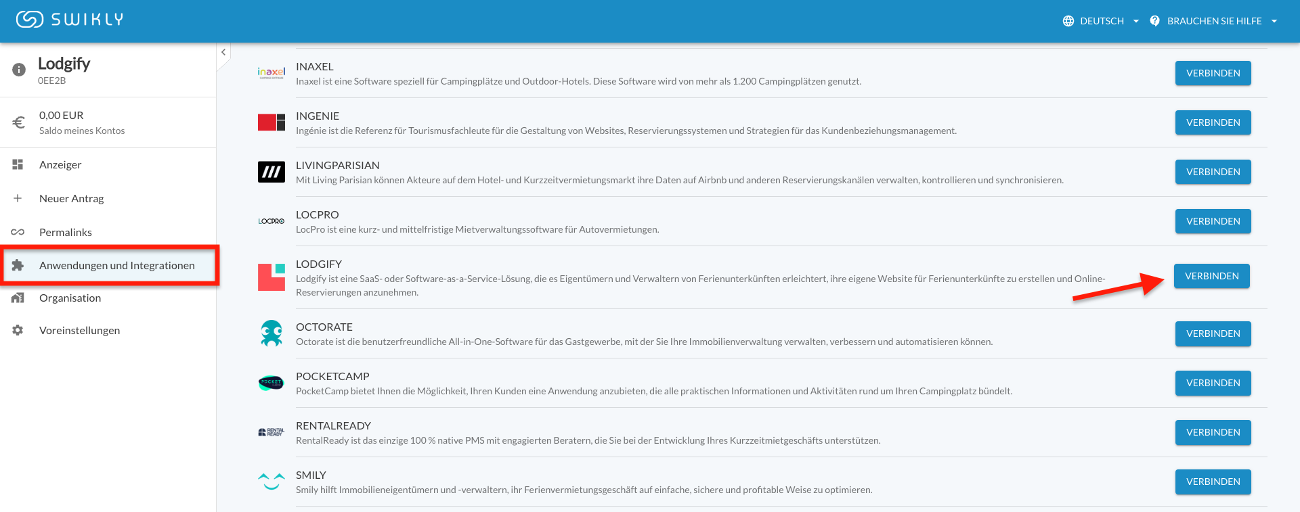Screen dimensions: 1300x512
Task: Click the RENTALREADY title text
Action: point(334,425)
